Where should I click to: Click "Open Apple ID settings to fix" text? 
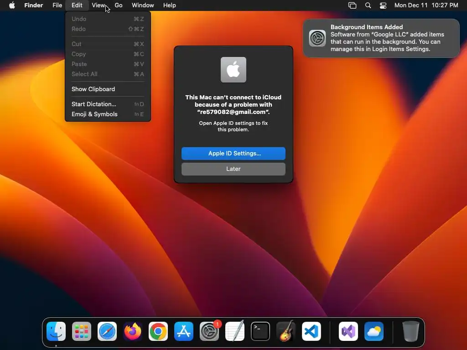click(x=233, y=123)
